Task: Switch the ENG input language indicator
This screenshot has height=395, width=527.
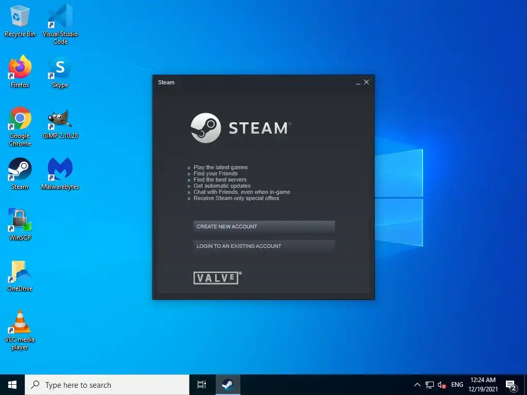Action: pos(457,385)
